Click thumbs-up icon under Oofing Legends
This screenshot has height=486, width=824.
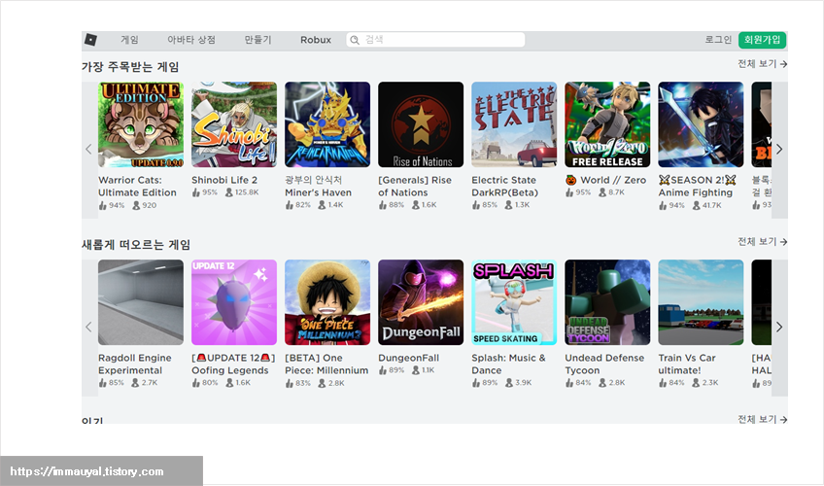tap(196, 383)
